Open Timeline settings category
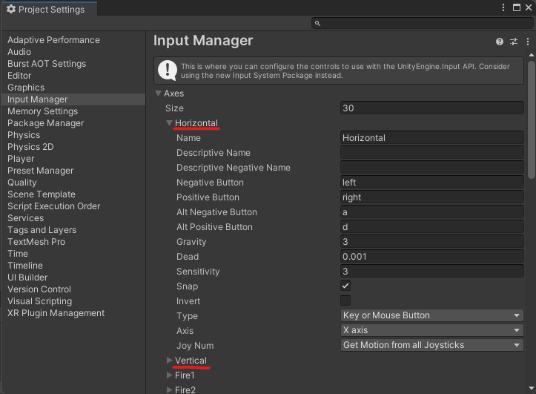The width and height of the screenshot is (536, 394). point(25,266)
